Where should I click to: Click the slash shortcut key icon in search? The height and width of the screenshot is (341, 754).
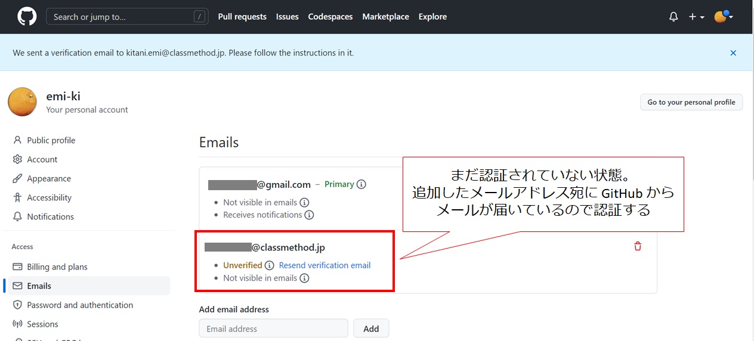[x=200, y=17]
